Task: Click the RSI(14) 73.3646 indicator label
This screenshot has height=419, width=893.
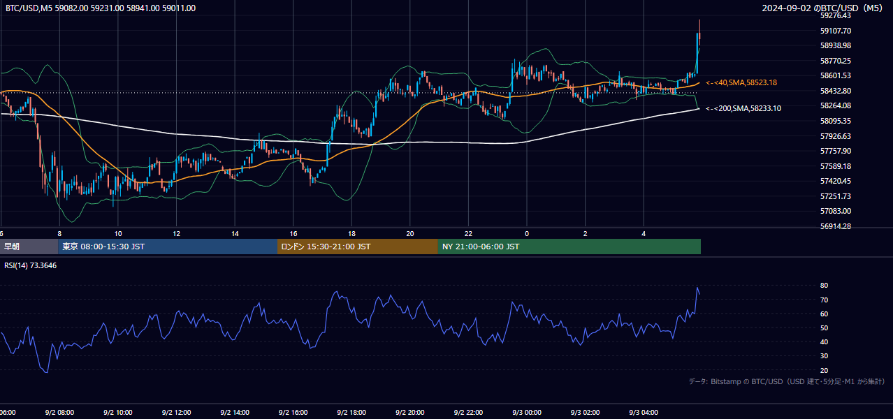Action: pyautogui.click(x=31, y=265)
